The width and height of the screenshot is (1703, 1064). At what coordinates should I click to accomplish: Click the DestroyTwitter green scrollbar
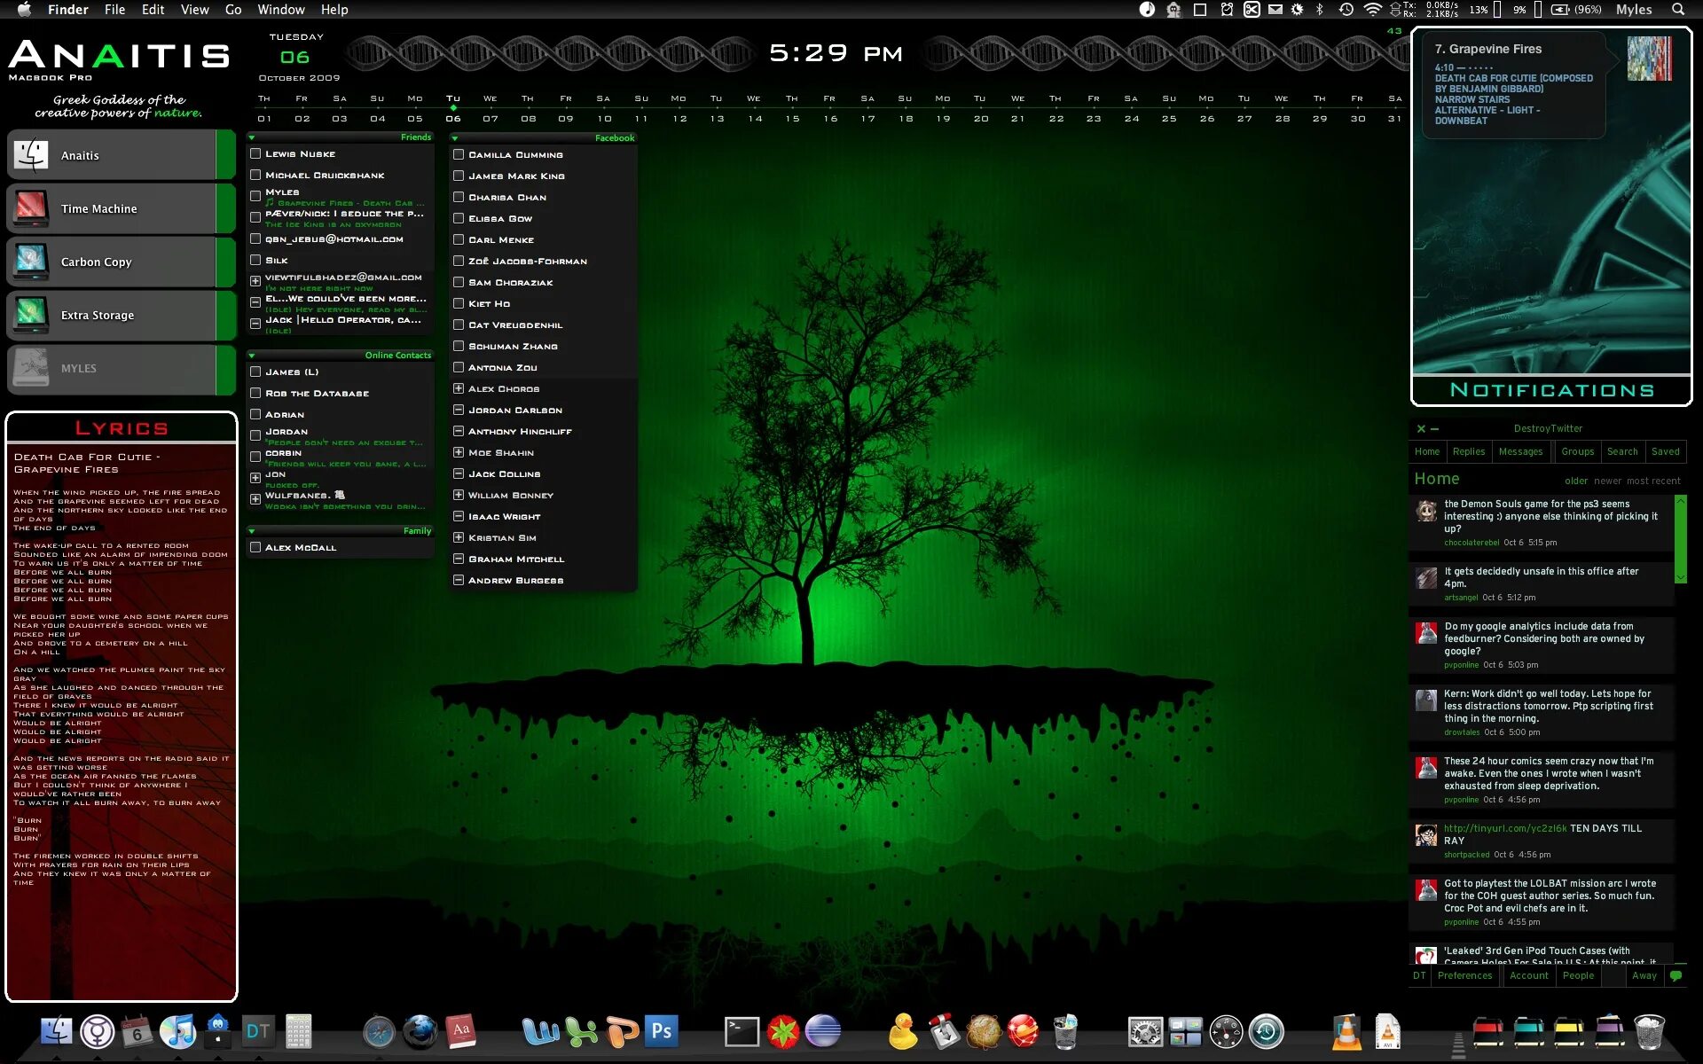click(x=1679, y=538)
